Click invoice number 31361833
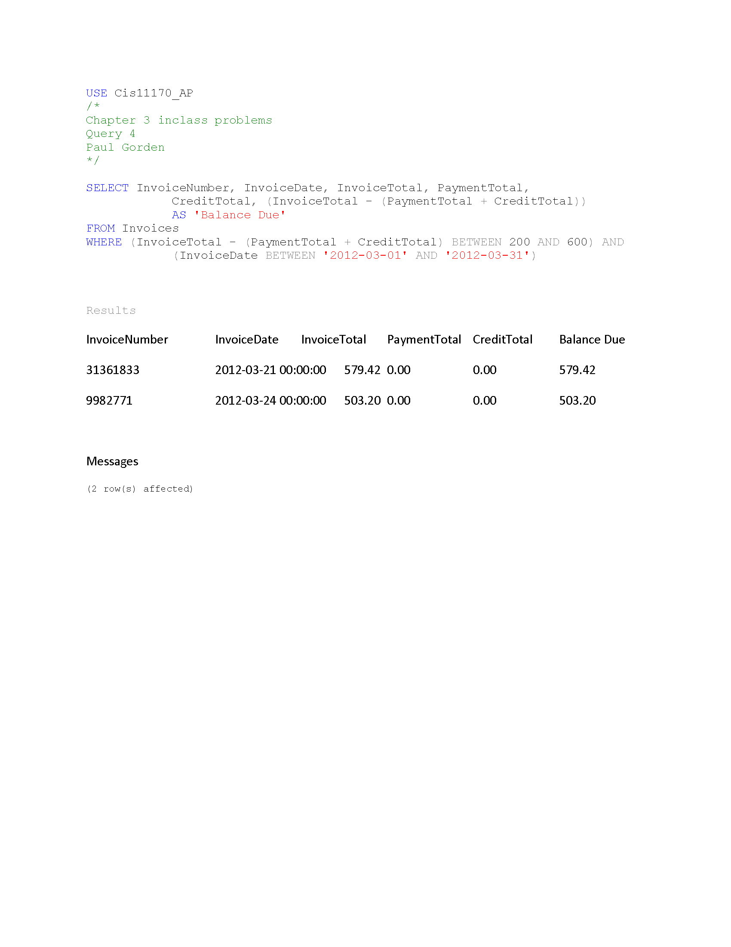731x947 pixels. (x=113, y=370)
